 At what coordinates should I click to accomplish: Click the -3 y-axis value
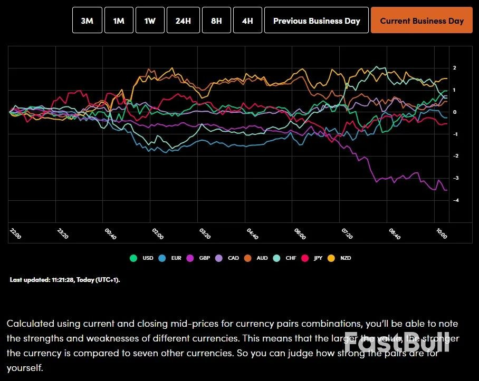pyautogui.click(x=456, y=178)
